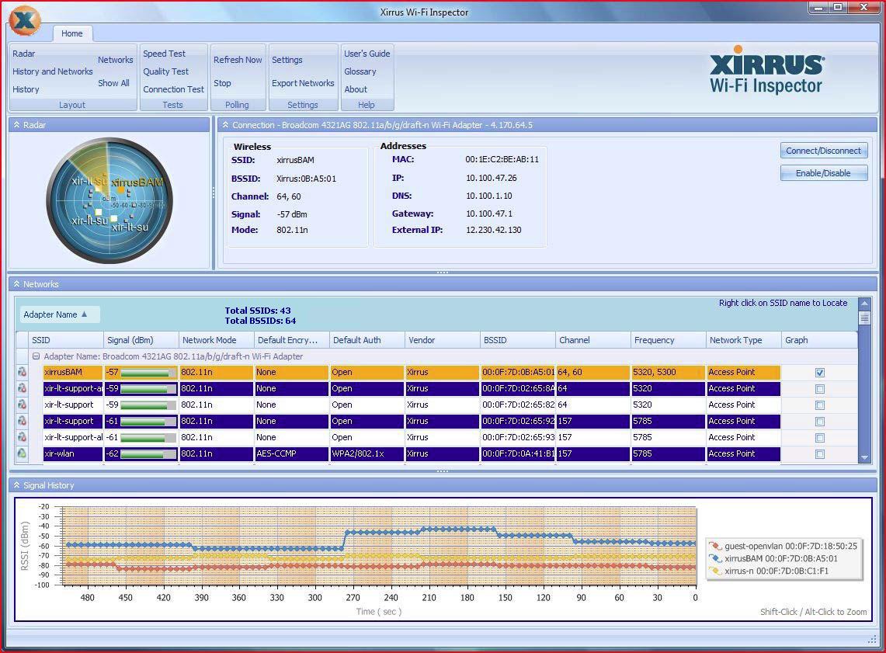The height and width of the screenshot is (653, 886).
Task: Sort by the Channel column header
Action: coord(593,340)
